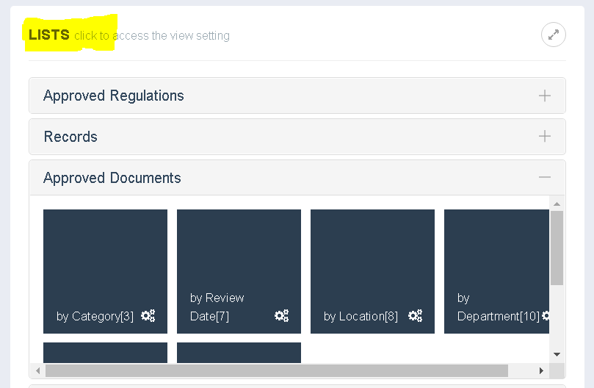Collapse Approved Documents with minus icon
The width and height of the screenshot is (594, 388).
(545, 177)
